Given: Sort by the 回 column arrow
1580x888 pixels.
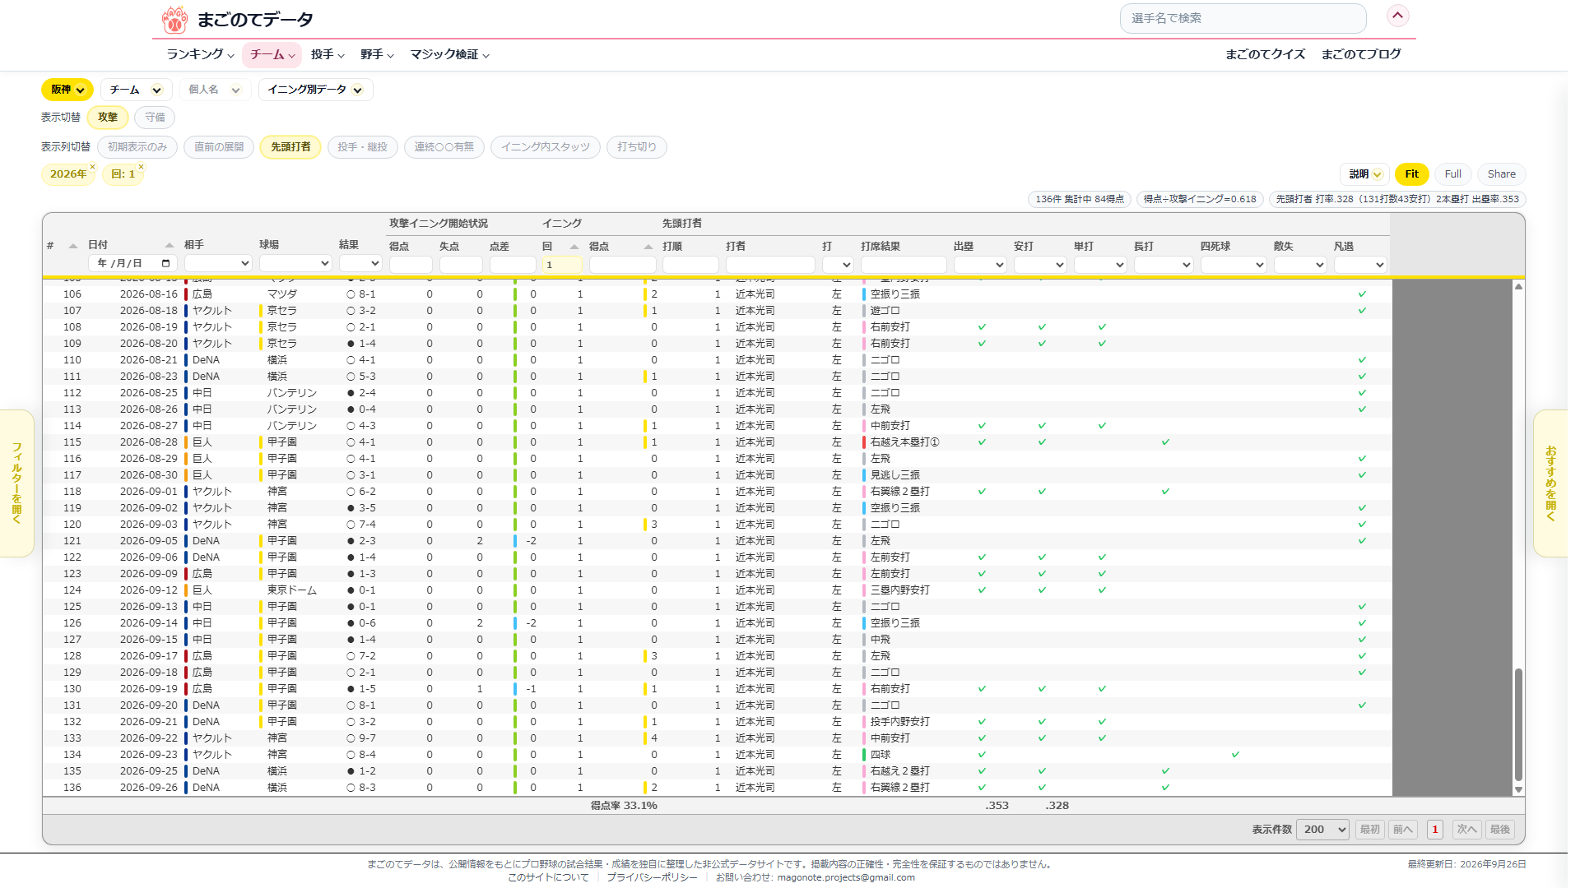Looking at the screenshot, I should point(574,247).
